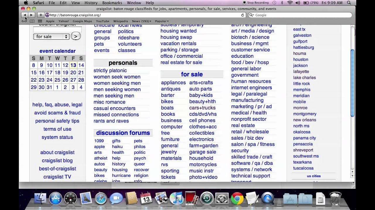The width and height of the screenshot is (375, 210).
Task: Open Dashboard from the Dock
Action: pos(70,199)
